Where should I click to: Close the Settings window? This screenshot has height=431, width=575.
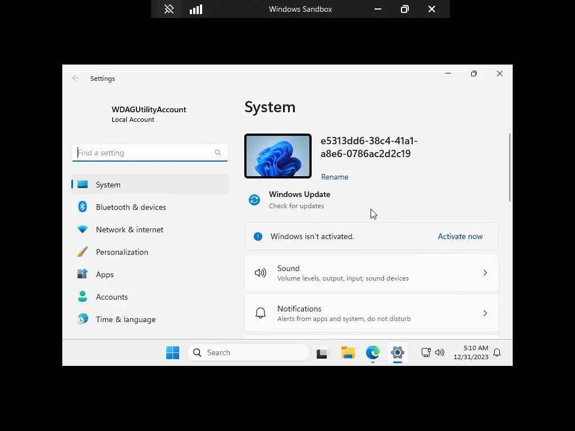[499, 74]
